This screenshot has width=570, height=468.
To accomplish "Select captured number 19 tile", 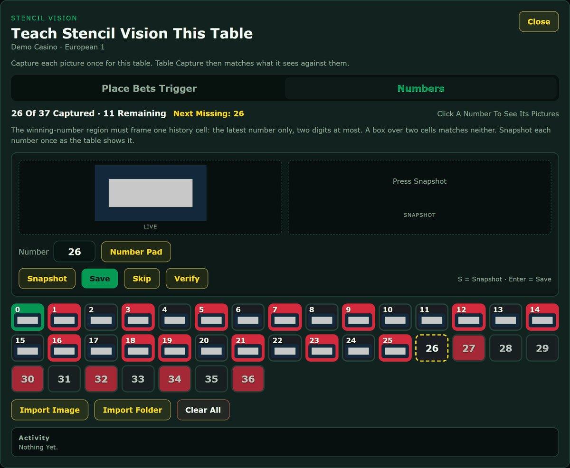I will [x=175, y=348].
